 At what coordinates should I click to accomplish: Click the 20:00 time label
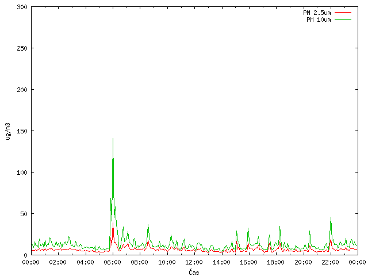(303, 262)
